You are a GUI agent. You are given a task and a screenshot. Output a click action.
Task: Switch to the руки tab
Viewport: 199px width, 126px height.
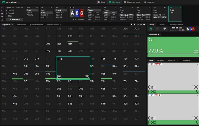click(151, 60)
